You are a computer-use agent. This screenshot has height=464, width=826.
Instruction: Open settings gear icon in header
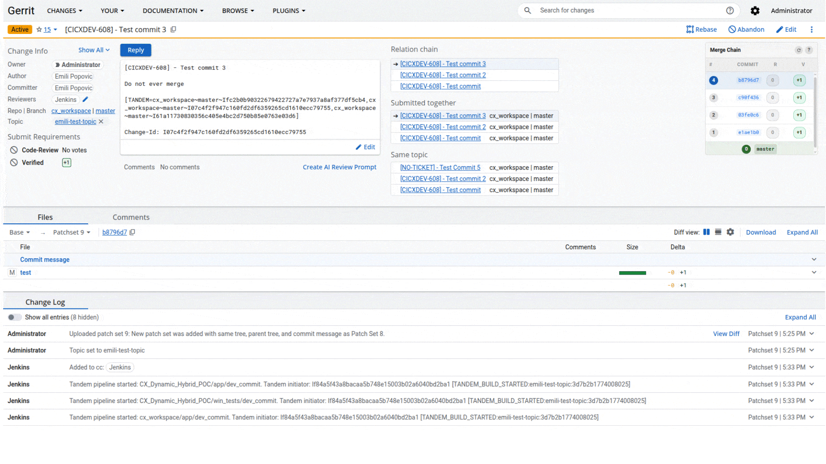coord(755,11)
